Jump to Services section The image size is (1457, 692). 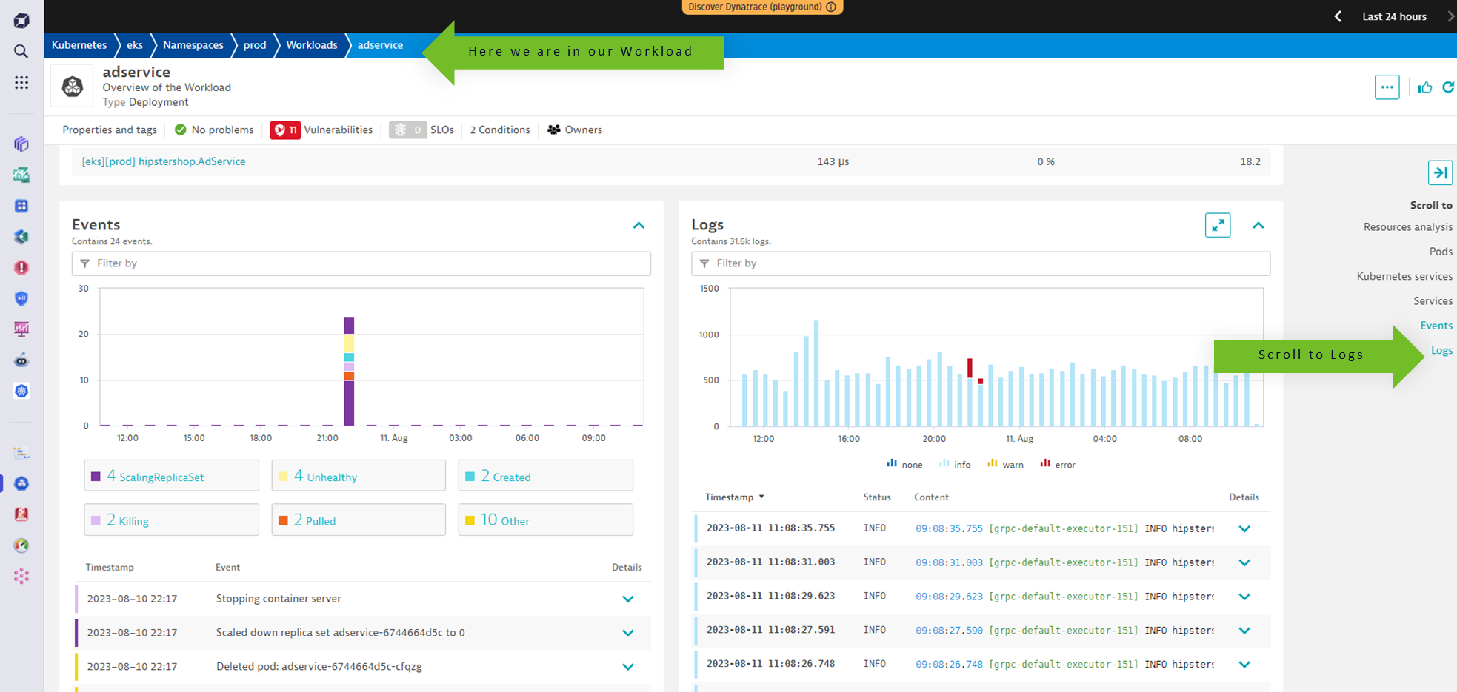[1433, 300]
